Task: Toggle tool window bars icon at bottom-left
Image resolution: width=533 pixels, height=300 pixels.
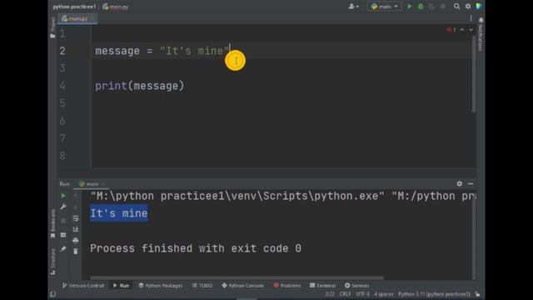Action: [52, 294]
